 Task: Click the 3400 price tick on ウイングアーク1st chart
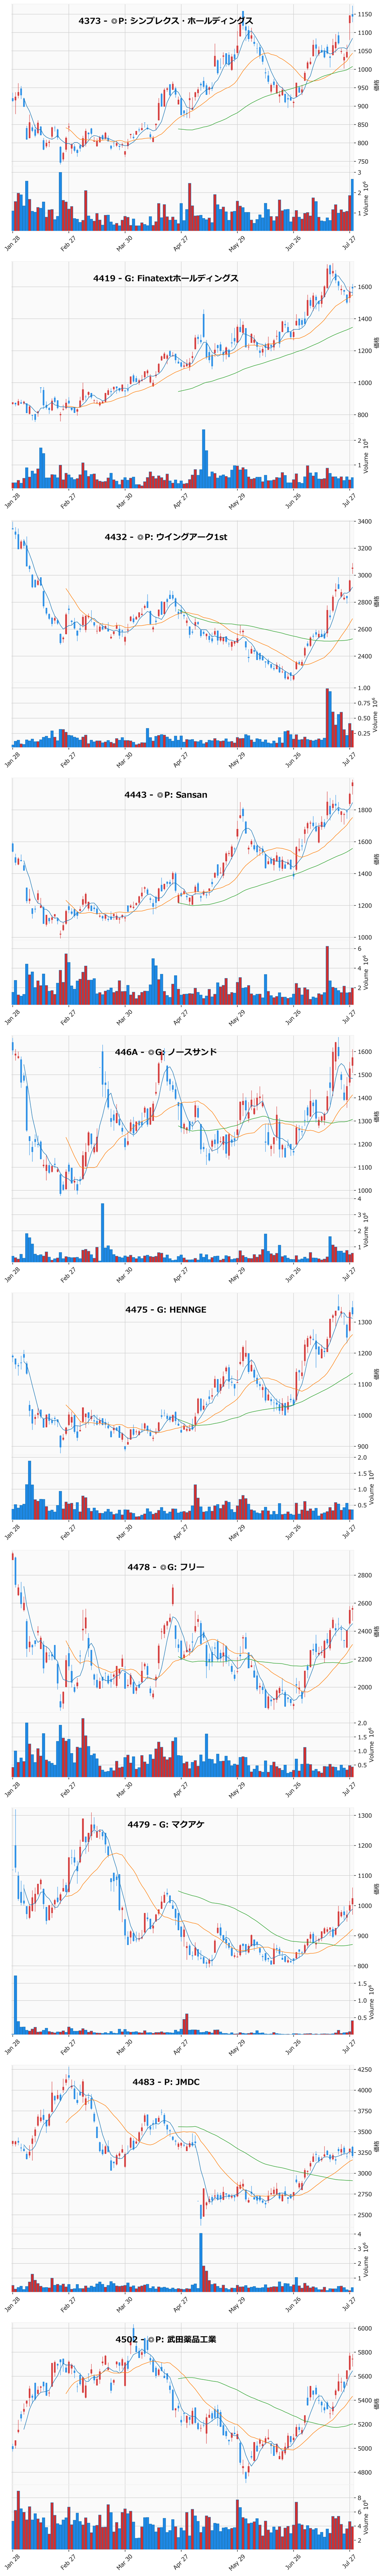[x=364, y=522]
